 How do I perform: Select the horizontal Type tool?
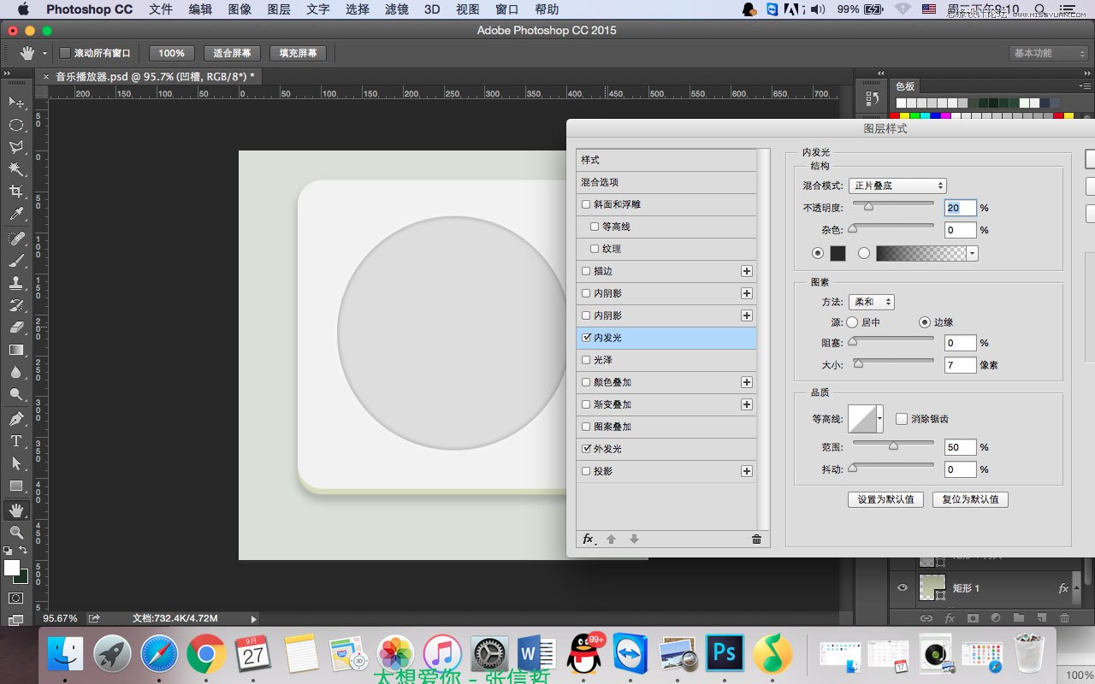click(16, 441)
